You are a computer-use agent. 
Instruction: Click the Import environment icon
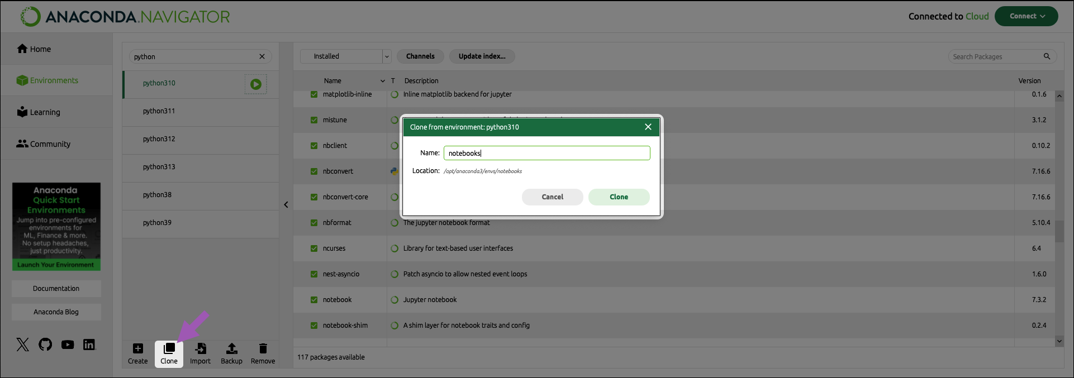click(201, 349)
